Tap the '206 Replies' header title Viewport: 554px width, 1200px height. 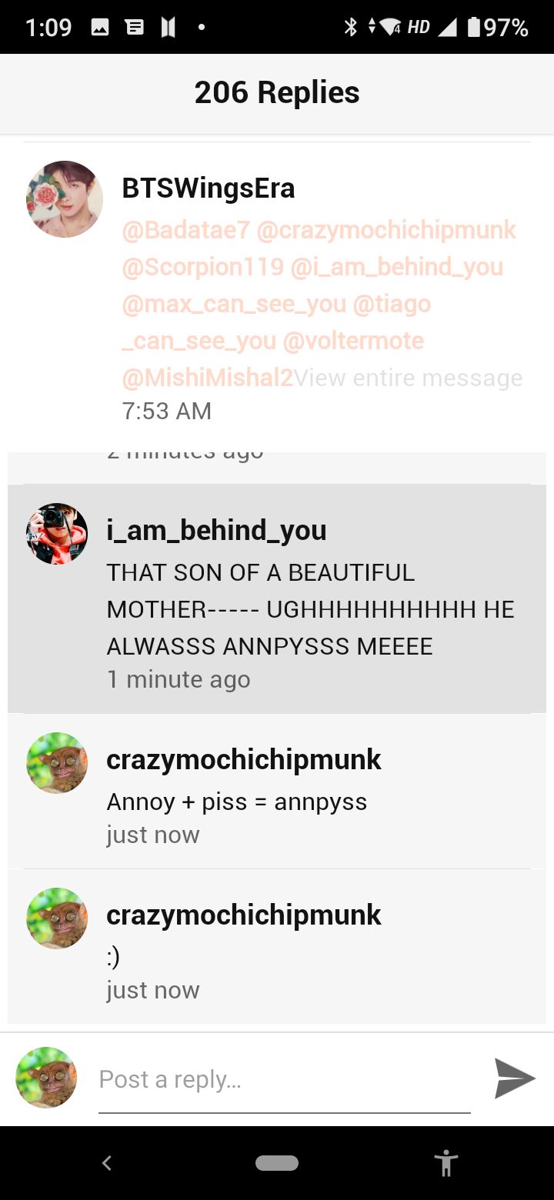pos(277,93)
